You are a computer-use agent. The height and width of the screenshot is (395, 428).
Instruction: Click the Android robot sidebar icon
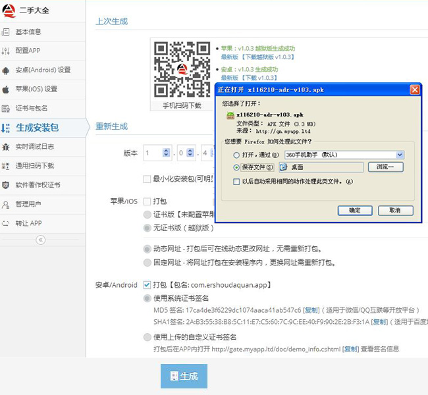[5, 70]
